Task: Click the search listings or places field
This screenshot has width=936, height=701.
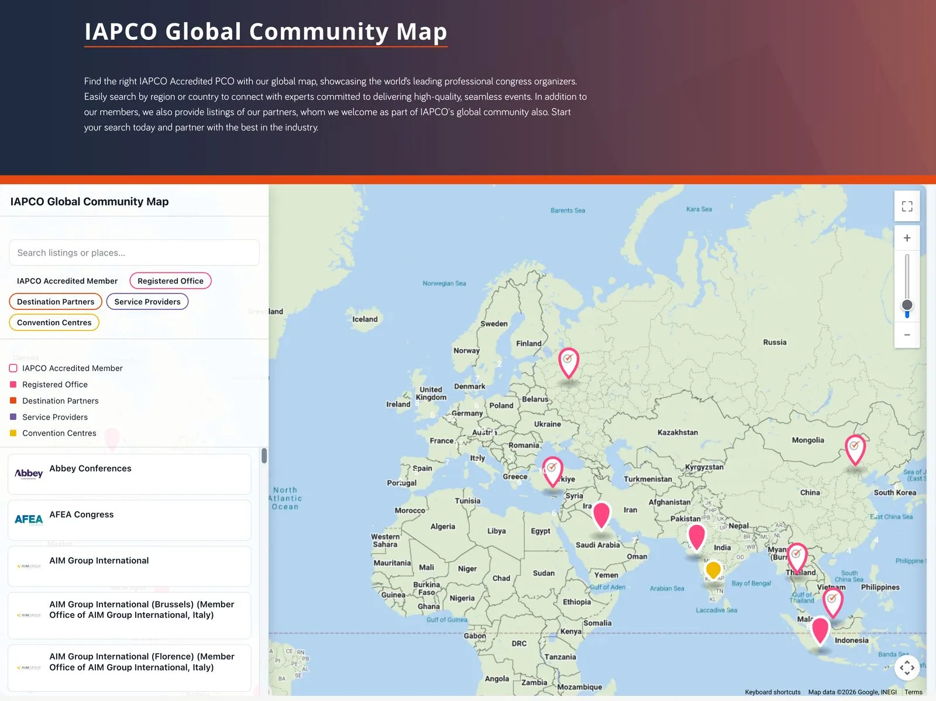Action: (x=134, y=253)
